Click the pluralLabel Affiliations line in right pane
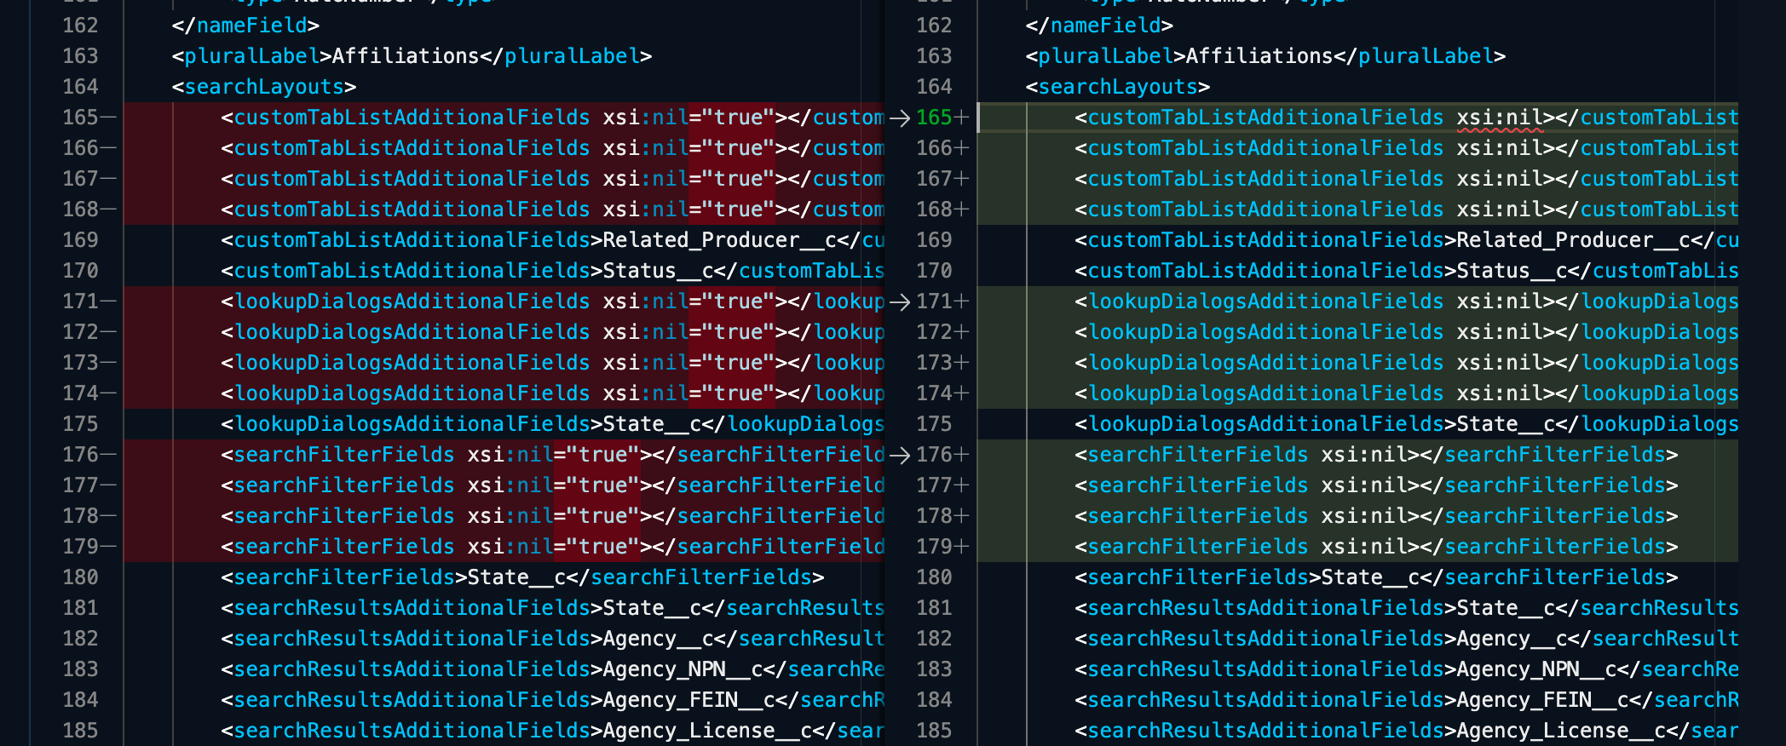Image resolution: width=1786 pixels, height=746 pixels. pyautogui.click(x=1265, y=56)
